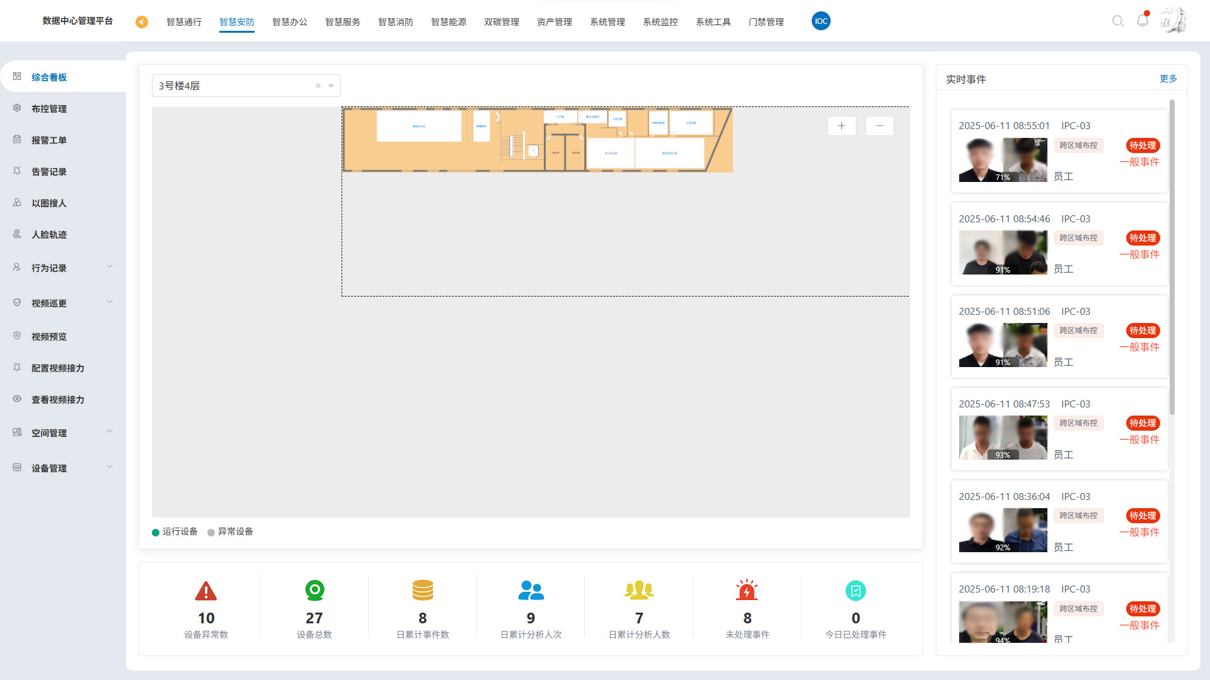
Task: Expand the 设备管理 sidebar menu
Action: (110, 467)
